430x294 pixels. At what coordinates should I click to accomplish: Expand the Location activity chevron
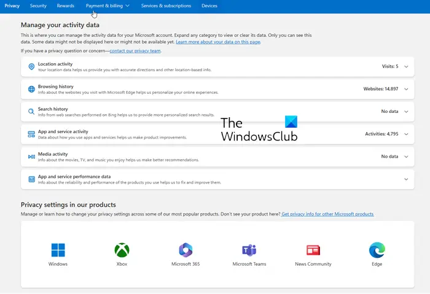click(406, 66)
